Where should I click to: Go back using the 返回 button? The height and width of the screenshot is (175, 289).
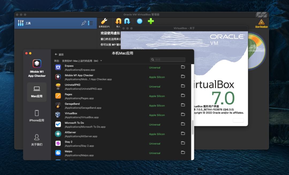click(x=59, y=54)
